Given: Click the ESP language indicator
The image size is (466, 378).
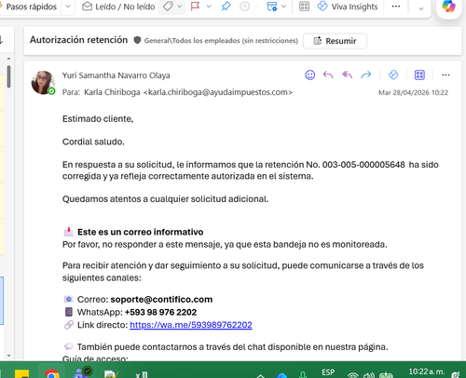Looking at the screenshot, I should pyautogui.click(x=328, y=372).
